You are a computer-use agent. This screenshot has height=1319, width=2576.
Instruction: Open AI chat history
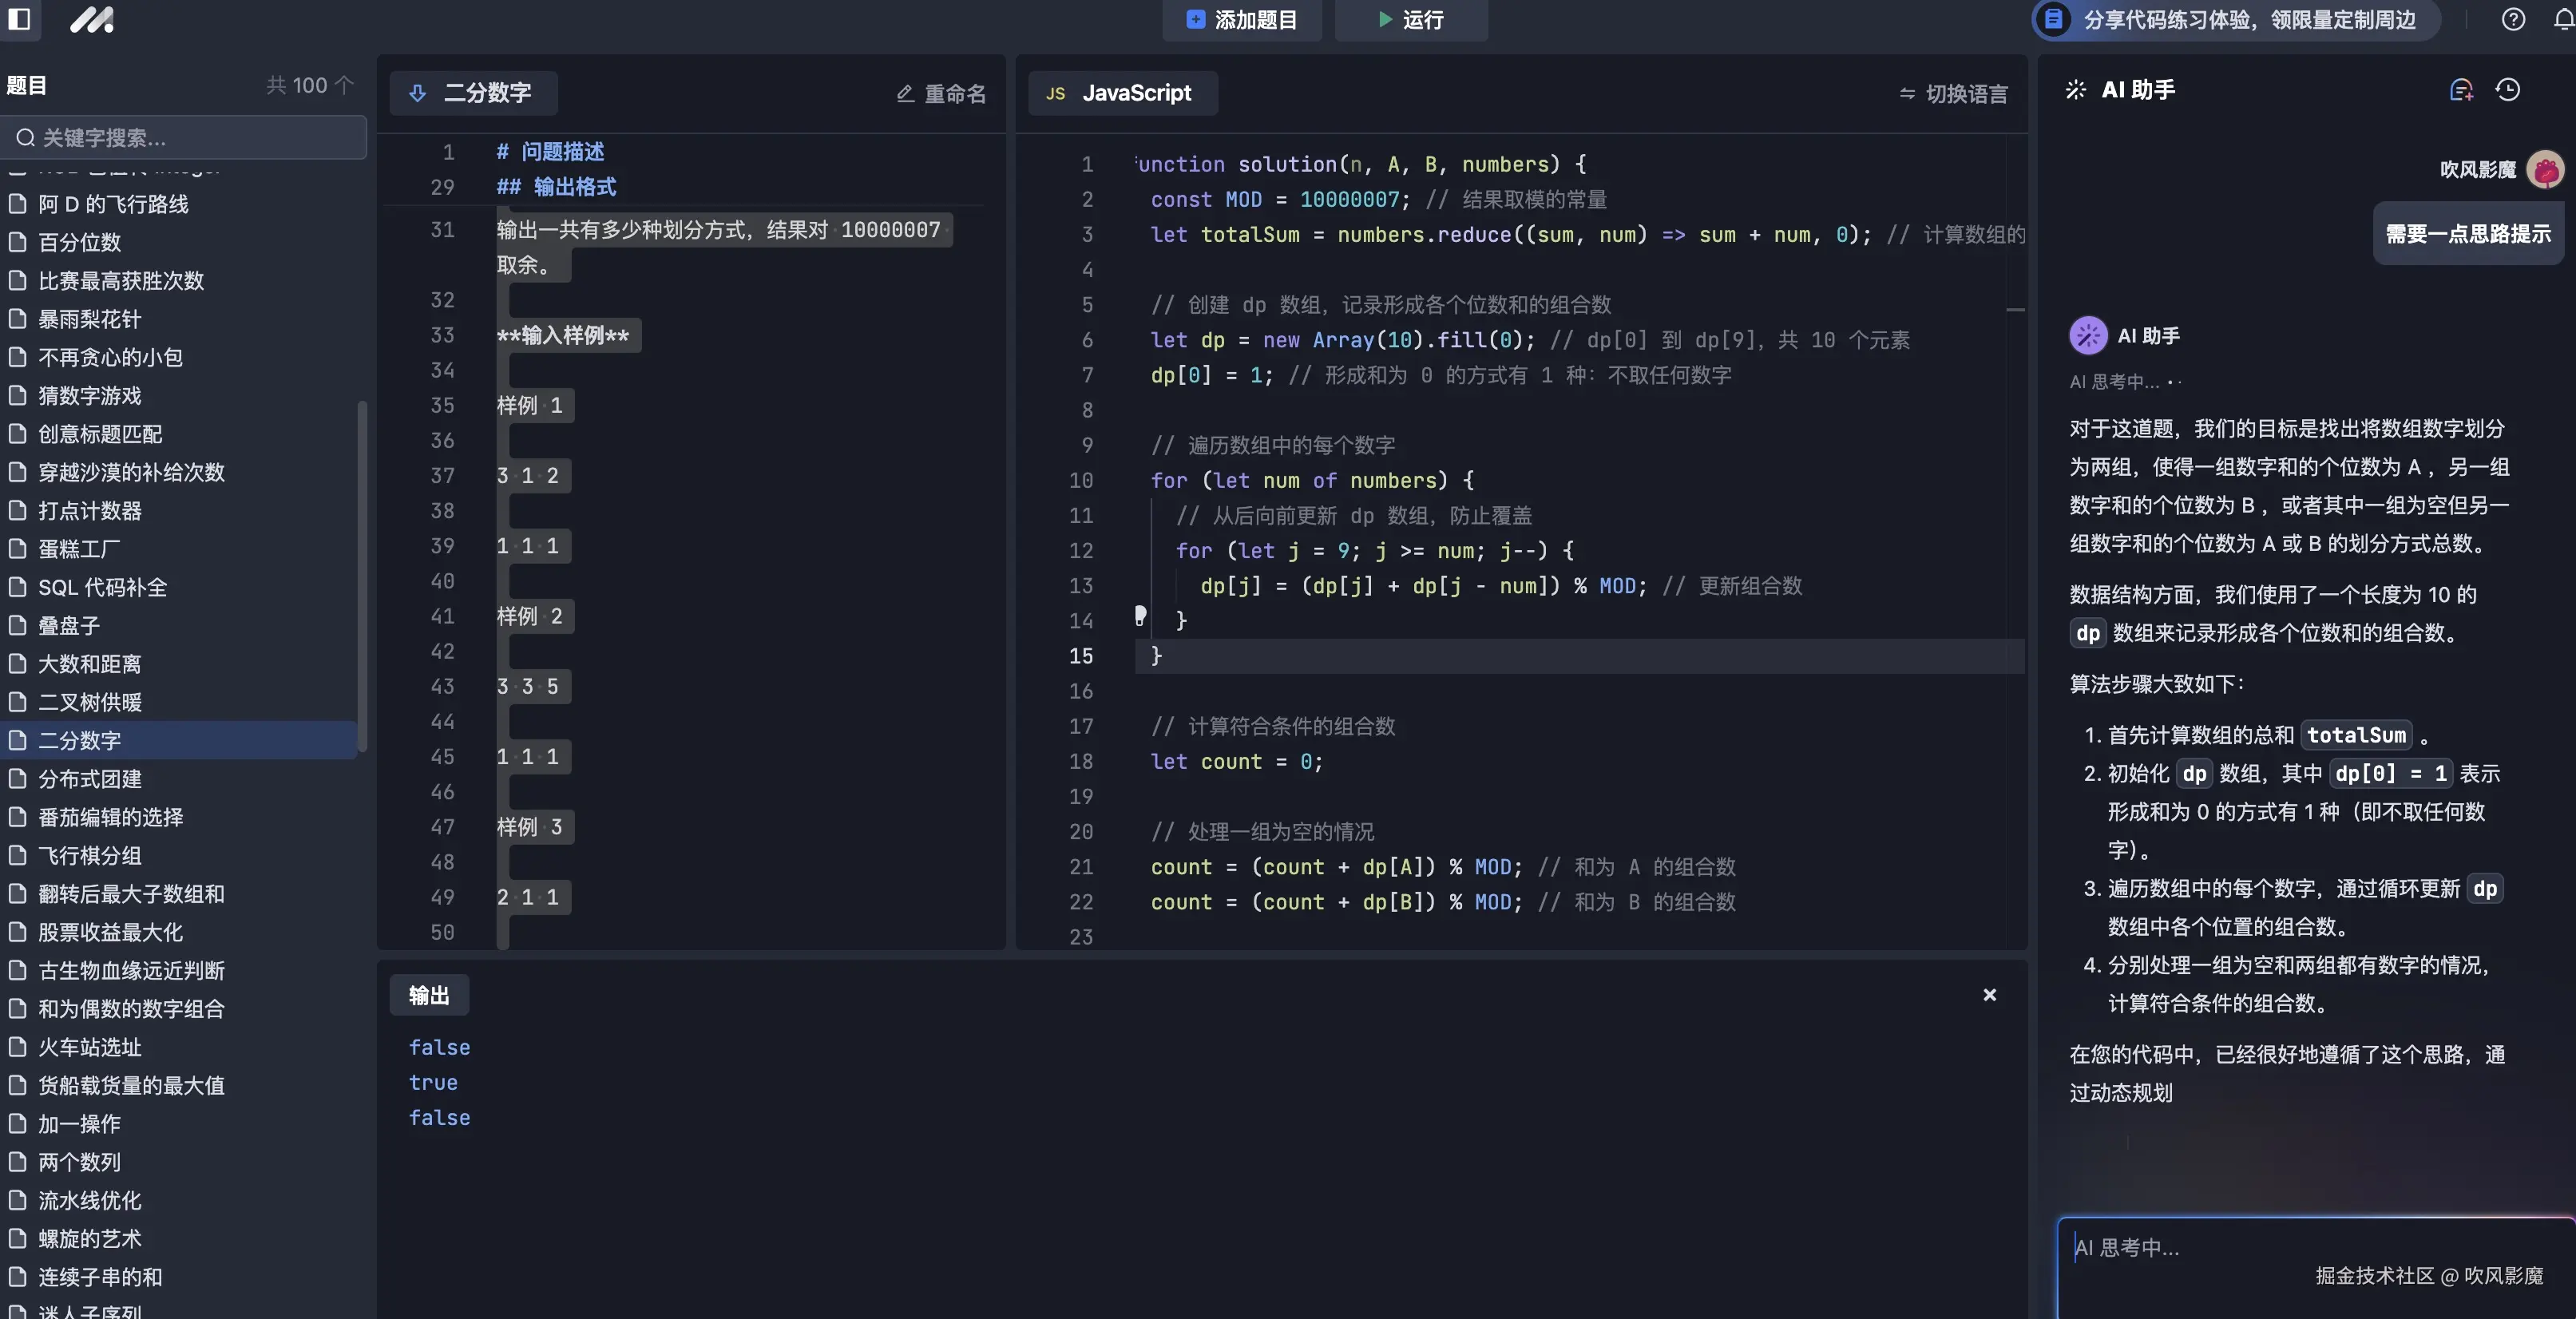pos(2507,89)
